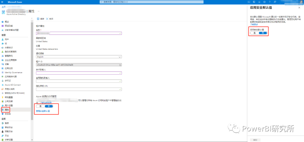This screenshot has height=142, width=304.
Task: Click the 租户 ID field
Action: [79, 65]
